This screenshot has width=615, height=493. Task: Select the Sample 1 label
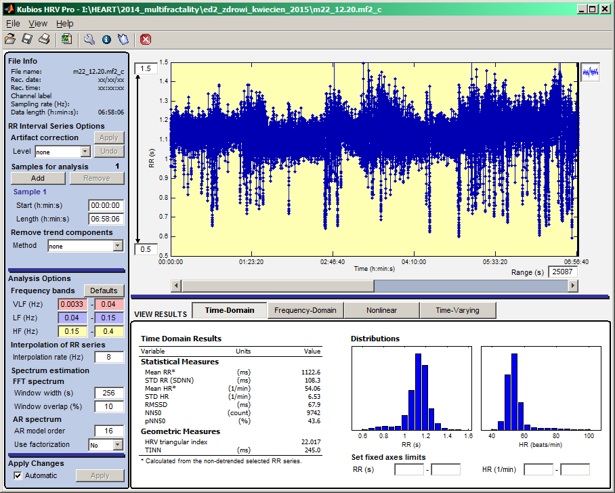[30, 192]
